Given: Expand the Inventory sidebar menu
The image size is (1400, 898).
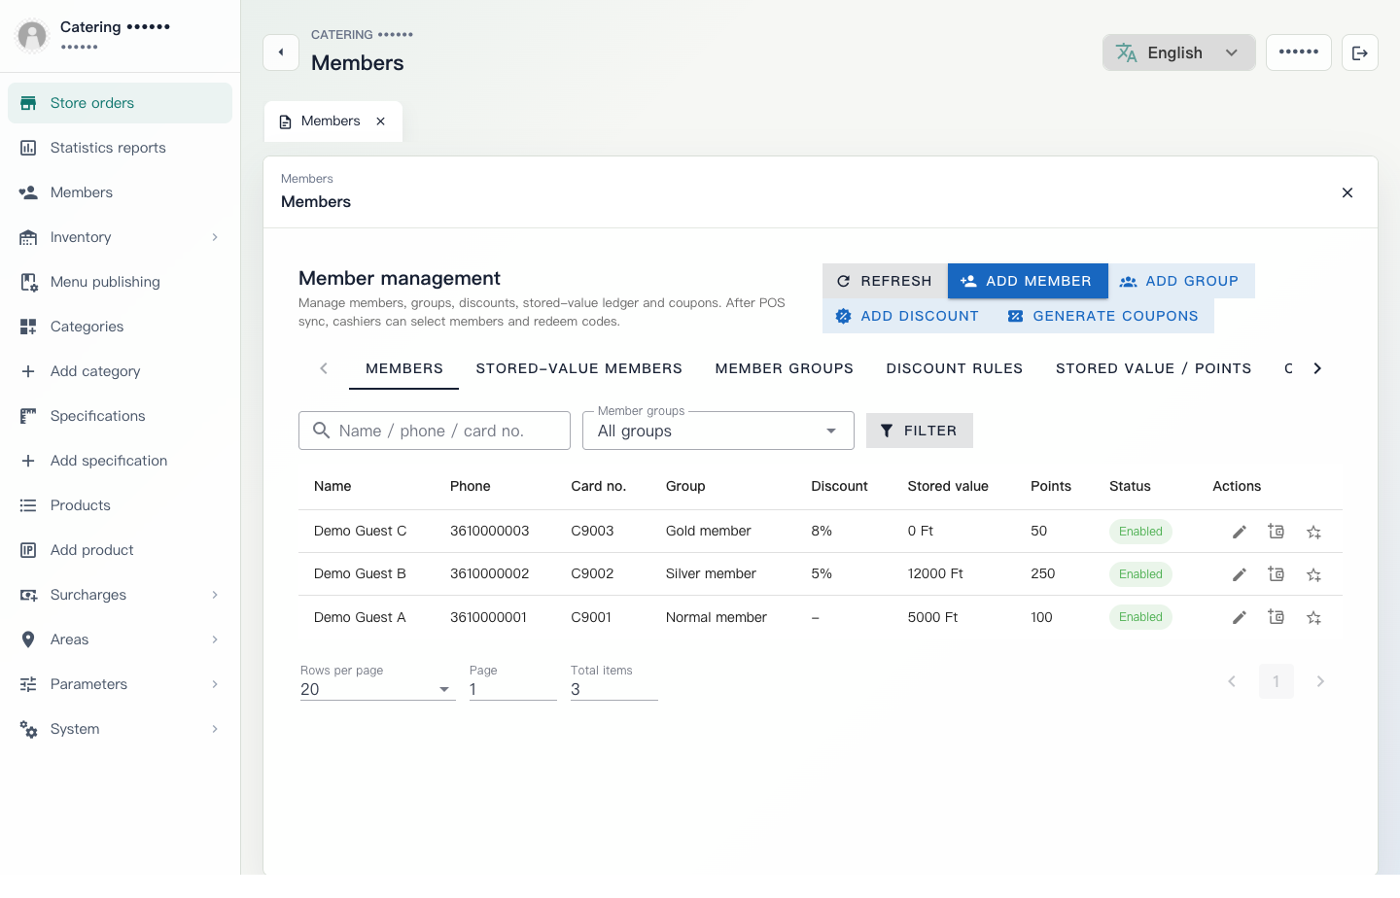Looking at the screenshot, I should [x=120, y=237].
